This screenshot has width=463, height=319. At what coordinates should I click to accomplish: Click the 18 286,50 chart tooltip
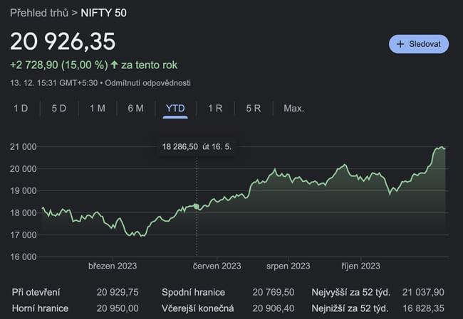(x=197, y=146)
